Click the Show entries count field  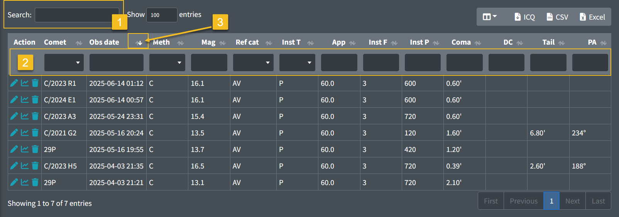(x=162, y=15)
